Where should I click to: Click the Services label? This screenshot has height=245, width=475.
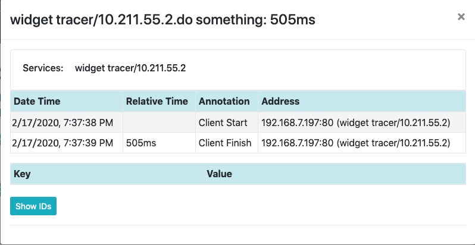tap(43, 68)
